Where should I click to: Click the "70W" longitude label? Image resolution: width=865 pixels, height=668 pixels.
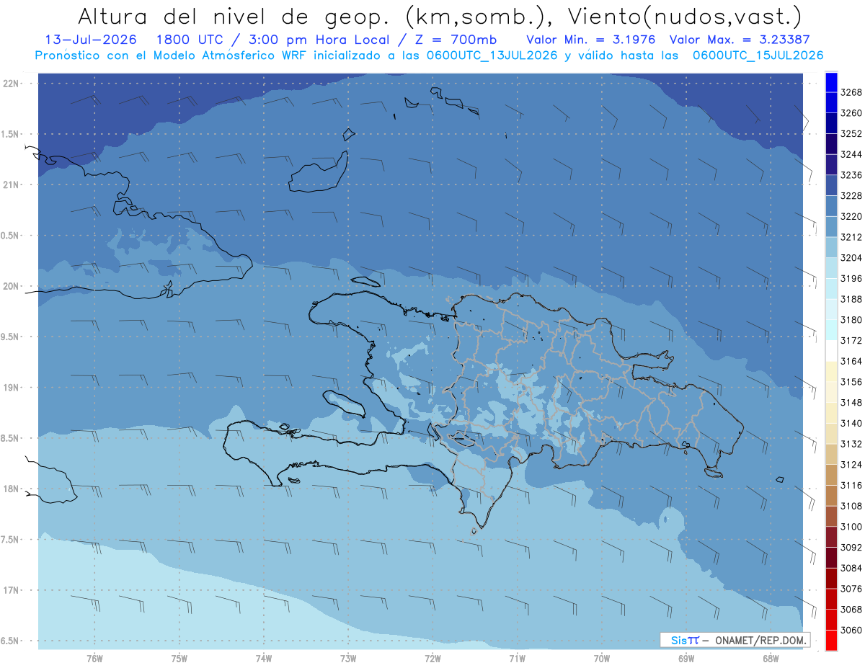(x=602, y=658)
